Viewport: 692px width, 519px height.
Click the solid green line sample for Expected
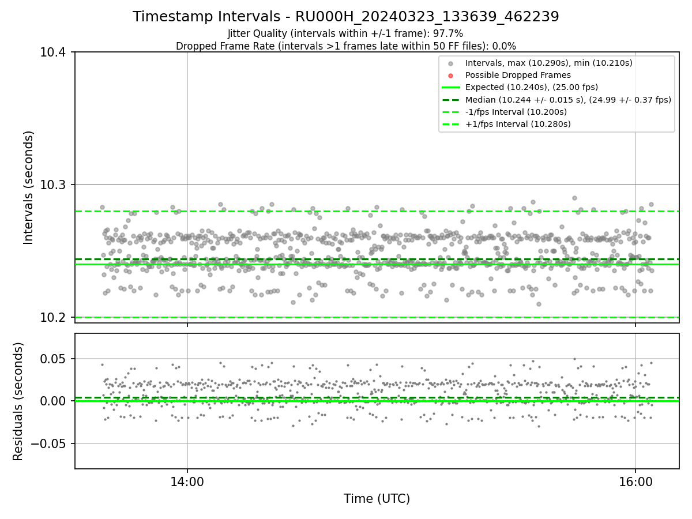451,88
